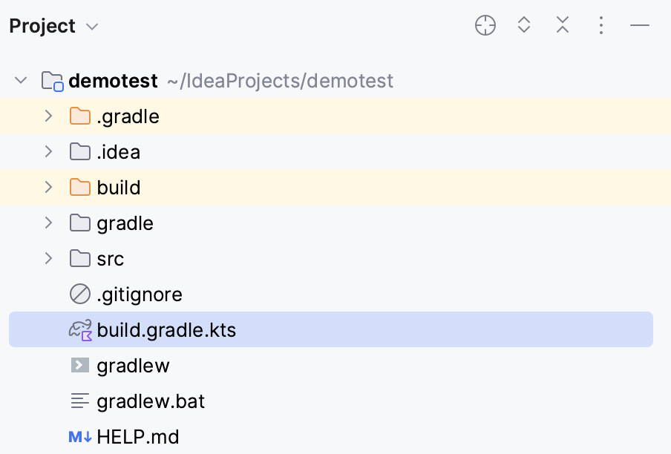Viewport: 671px width, 454px height.
Task: Select the demotest project root
Action: [113, 81]
